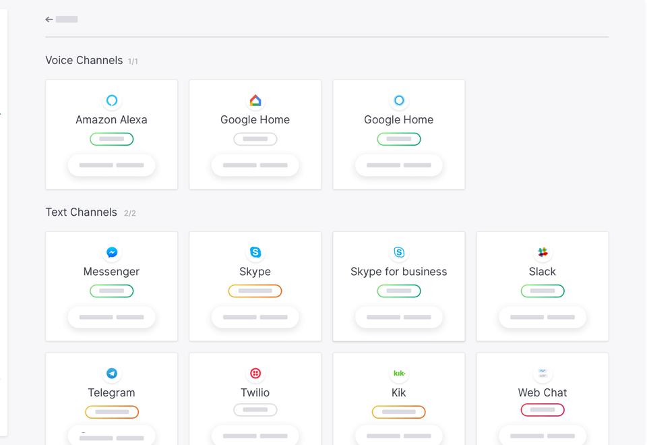The height and width of the screenshot is (445, 647).
Task: Click the green status pill under Amazon Alexa
Action: point(112,139)
